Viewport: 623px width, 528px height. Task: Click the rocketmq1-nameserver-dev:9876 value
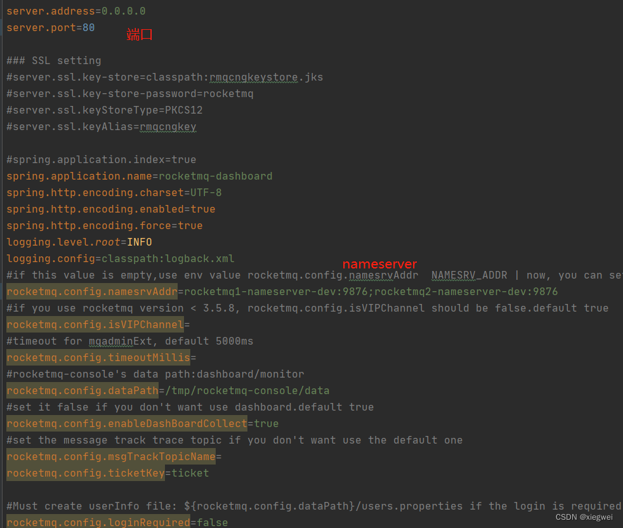(x=276, y=292)
